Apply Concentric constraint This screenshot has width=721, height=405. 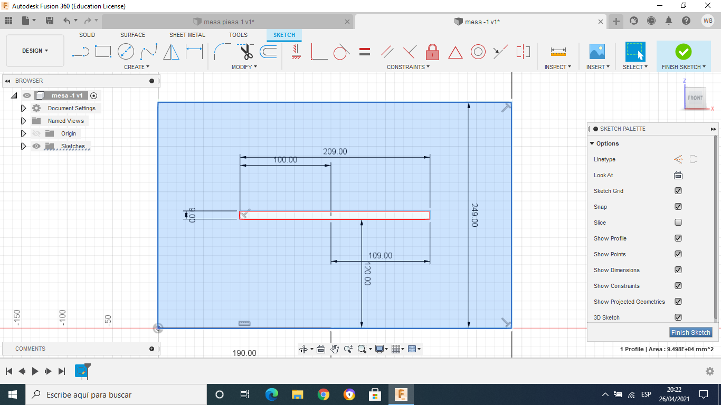point(478,52)
